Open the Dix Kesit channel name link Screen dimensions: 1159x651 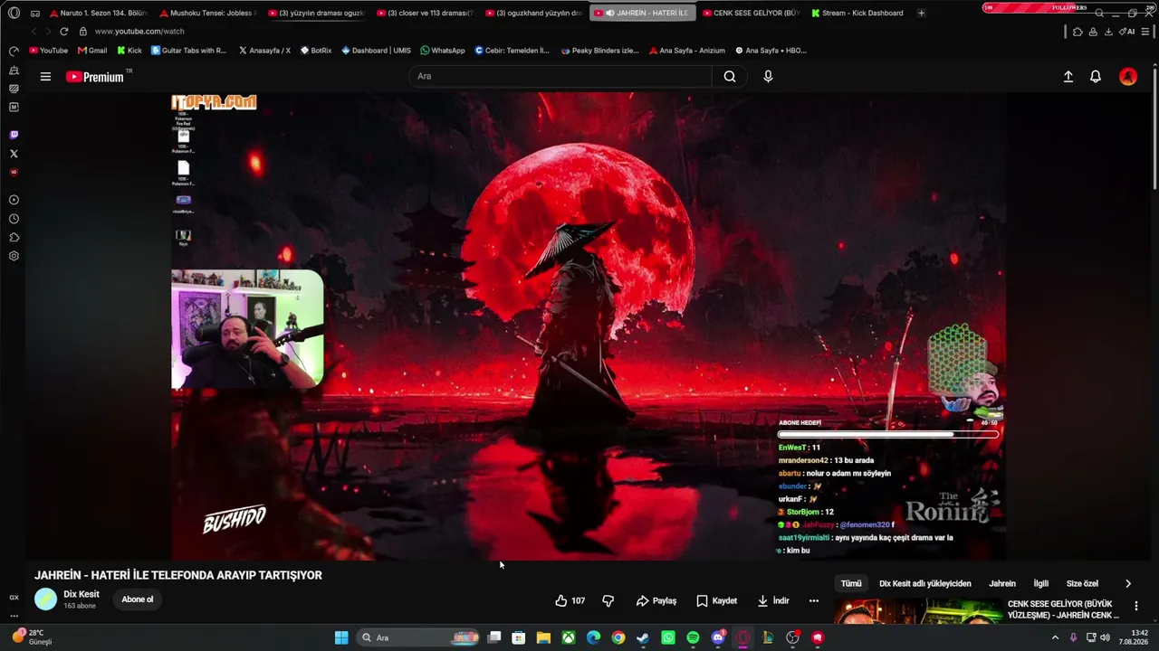coord(81,594)
